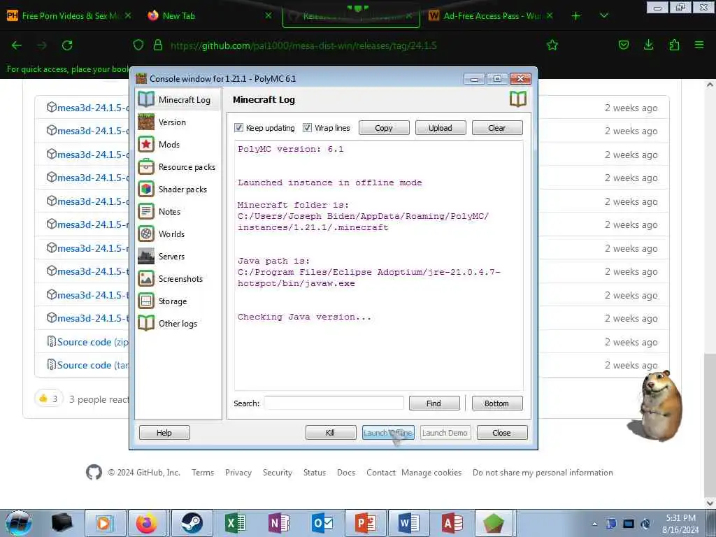
Task: Open the Firefox extensions puzzle icon
Action: [x=674, y=45]
